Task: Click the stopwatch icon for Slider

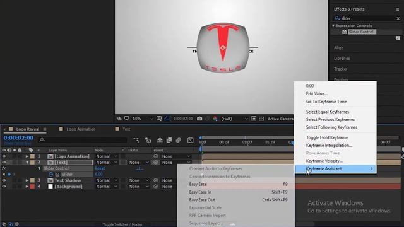Action: [x=51, y=174]
